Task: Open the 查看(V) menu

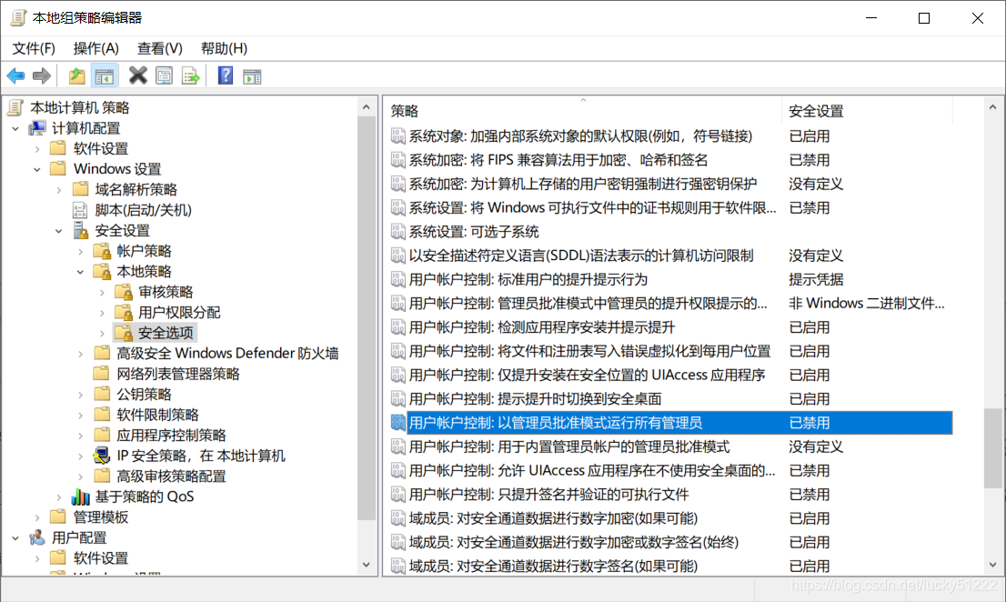Action: [x=160, y=48]
